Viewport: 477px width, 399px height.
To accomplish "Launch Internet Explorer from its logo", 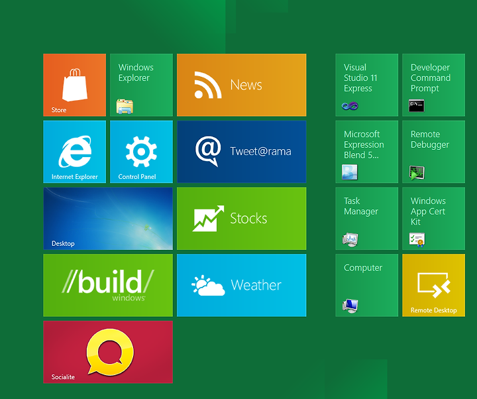I will click(x=75, y=151).
